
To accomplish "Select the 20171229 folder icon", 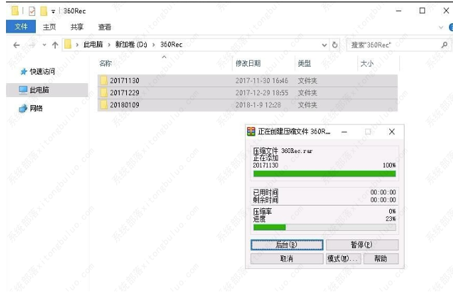I will [x=104, y=92].
